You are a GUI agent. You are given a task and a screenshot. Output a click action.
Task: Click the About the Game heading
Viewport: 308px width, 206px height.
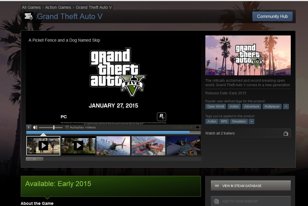[37, 203]
